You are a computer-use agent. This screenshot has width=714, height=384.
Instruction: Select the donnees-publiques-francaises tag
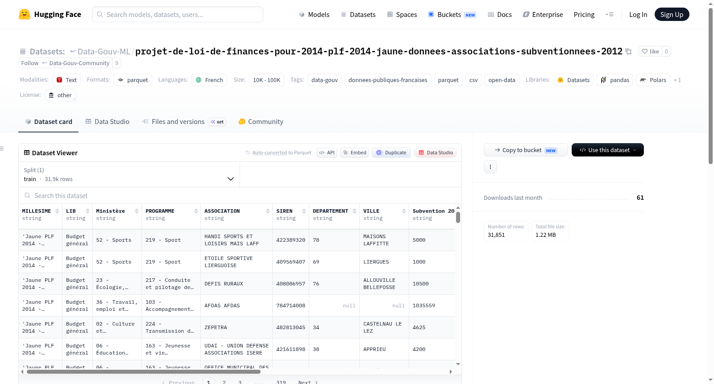[x=388, y=80]
